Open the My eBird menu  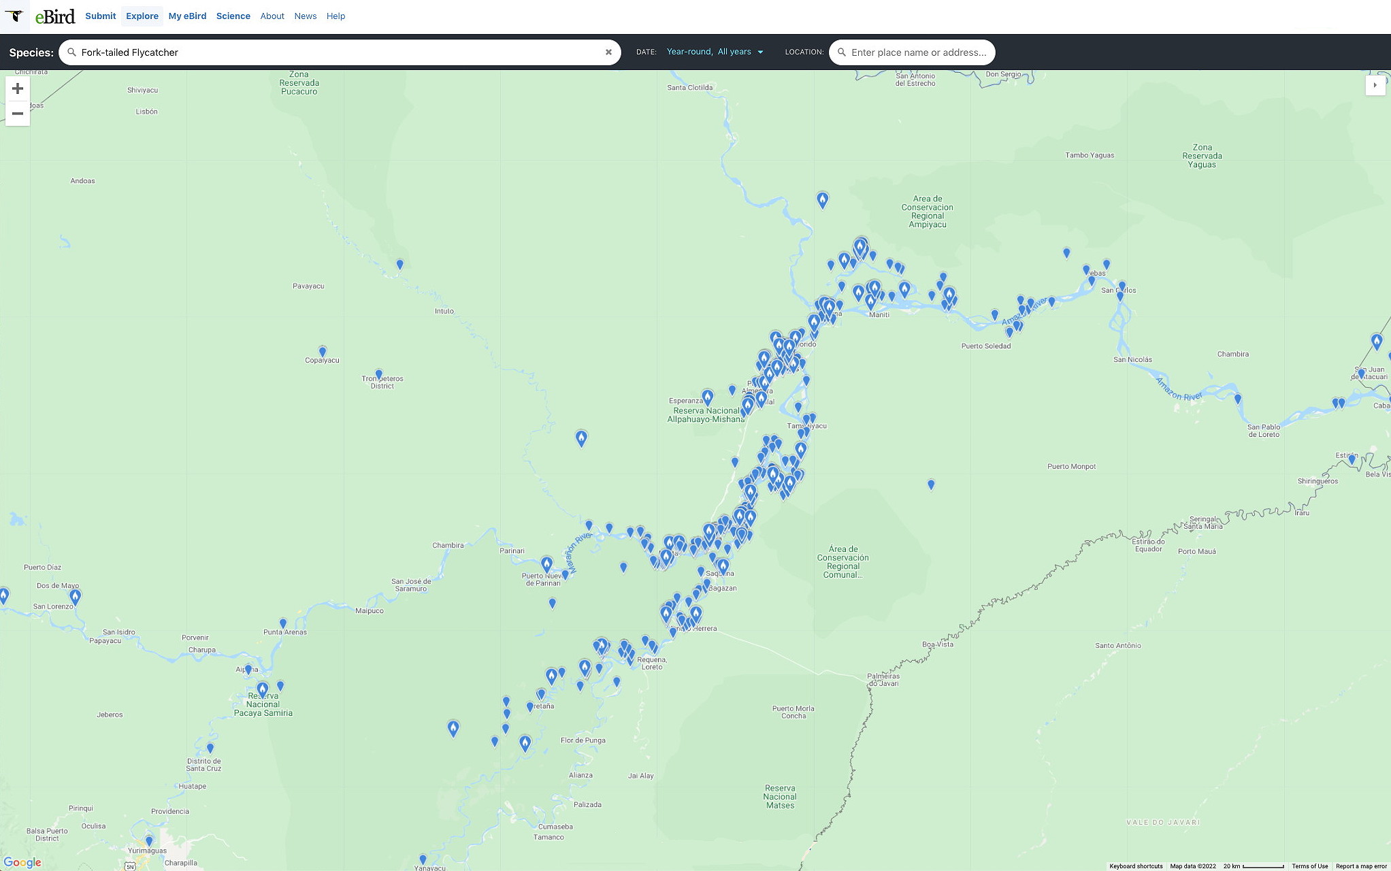click(187, 16)
